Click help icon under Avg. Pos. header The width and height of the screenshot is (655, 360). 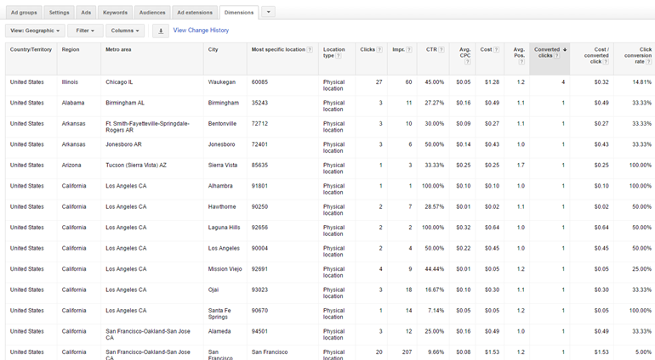pyautogui.click(x=521, y=61)
